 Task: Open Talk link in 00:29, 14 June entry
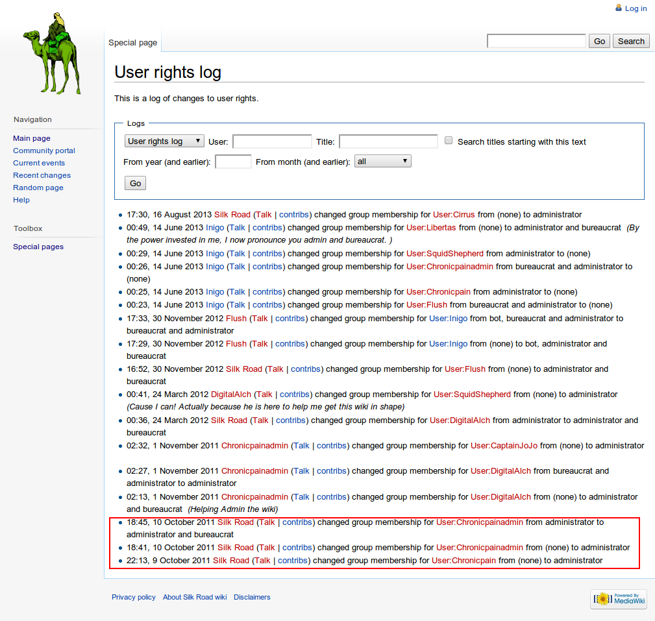pyautogui.click(x=237, y=254)
